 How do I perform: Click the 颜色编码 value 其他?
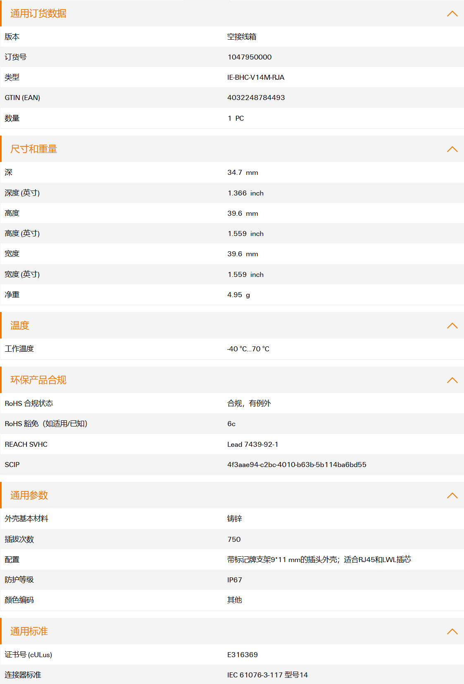[x=235, y=600]
